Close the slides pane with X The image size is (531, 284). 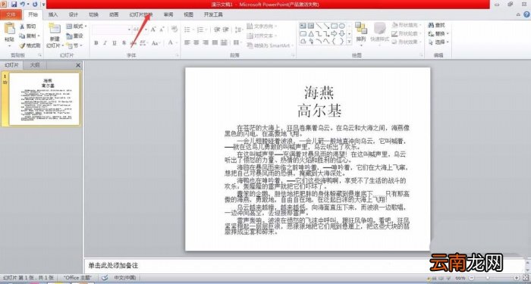[x=78, y=65]
